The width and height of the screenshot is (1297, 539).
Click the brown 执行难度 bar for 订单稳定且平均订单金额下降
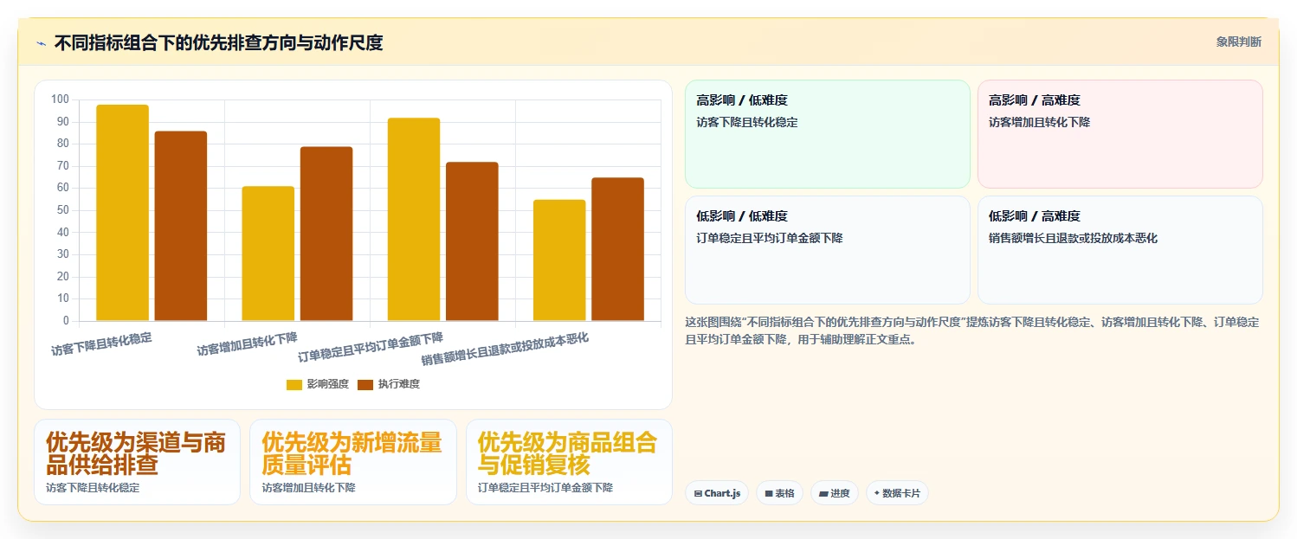click(472, 241)
